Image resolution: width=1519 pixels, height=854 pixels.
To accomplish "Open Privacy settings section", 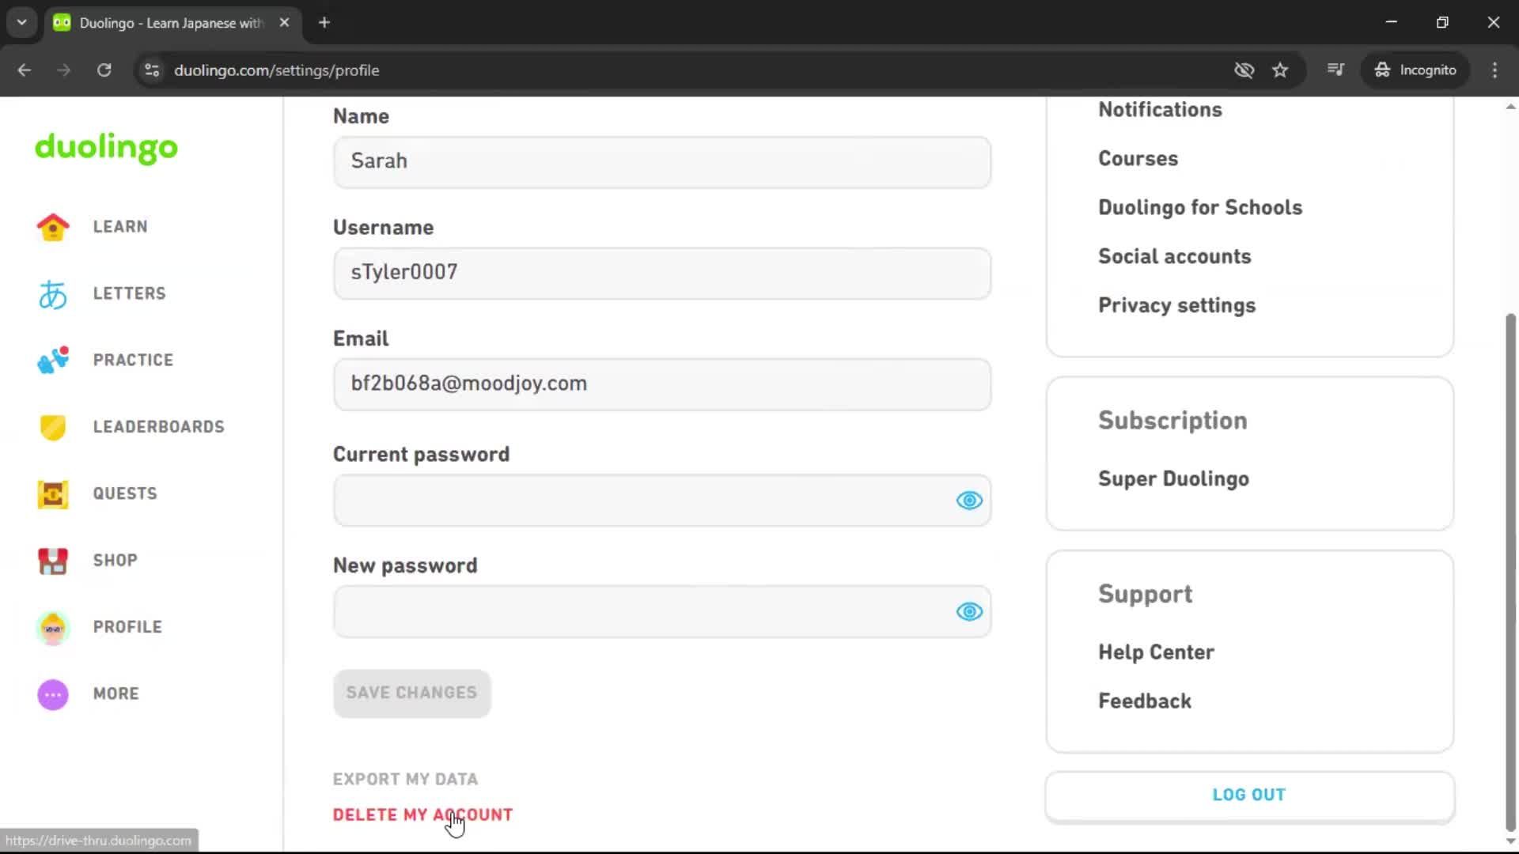I will [x=1176, y=306].
